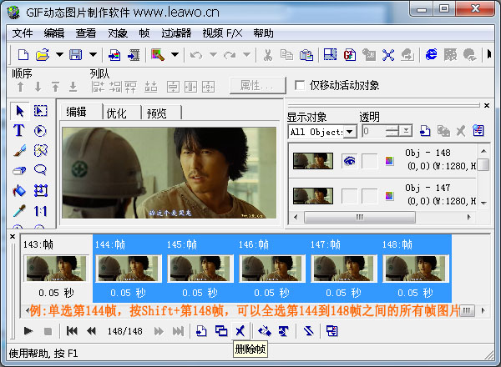Click color swatch for Obj - 147
This screenshot has width=501, height=367.
tap(389, 196)
